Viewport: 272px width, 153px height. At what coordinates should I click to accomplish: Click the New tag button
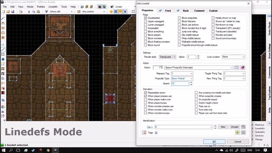coord(223,127)
